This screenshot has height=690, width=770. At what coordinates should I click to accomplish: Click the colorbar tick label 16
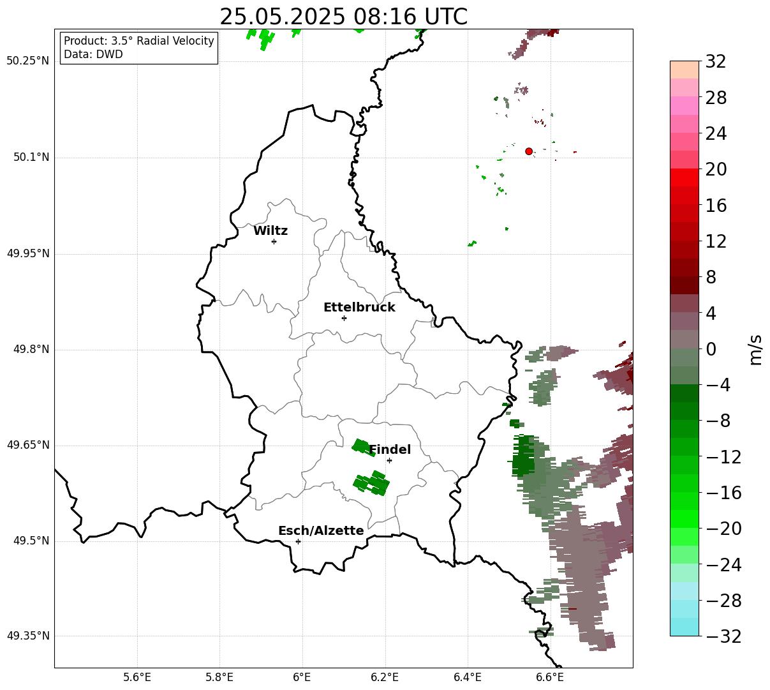pos(716,206)
